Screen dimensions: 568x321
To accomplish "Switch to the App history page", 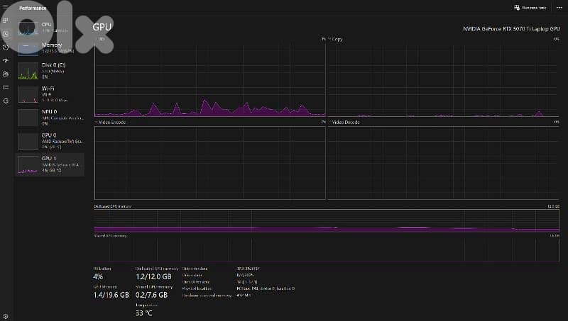I will click(6, 47).
